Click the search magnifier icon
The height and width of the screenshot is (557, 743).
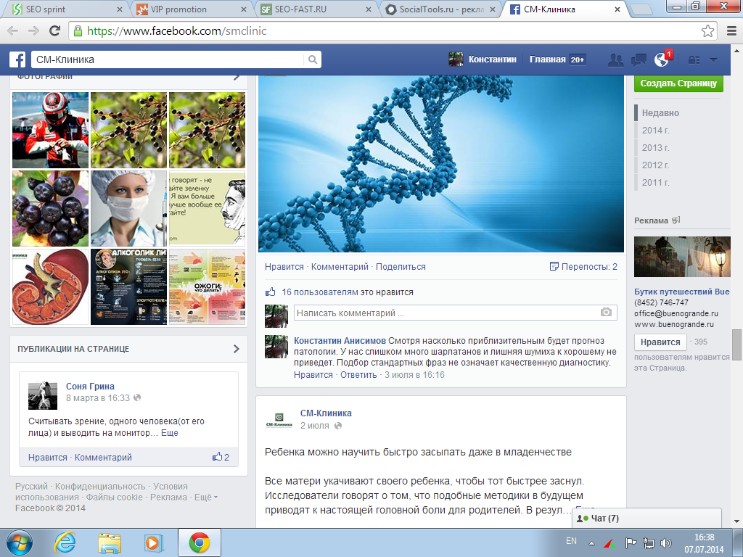tap(312, 59)
